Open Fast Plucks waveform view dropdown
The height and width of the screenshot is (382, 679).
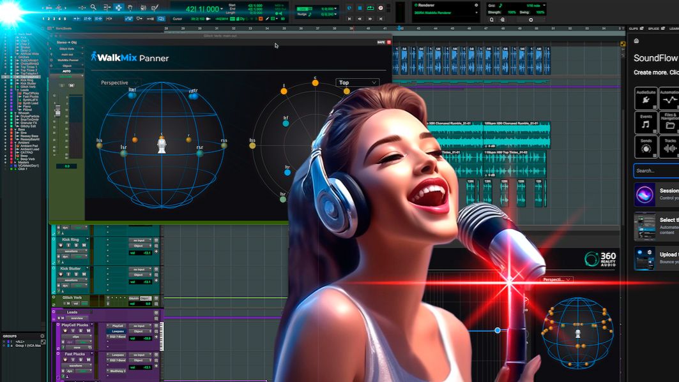pyautogui.click(x=77, y=365)
